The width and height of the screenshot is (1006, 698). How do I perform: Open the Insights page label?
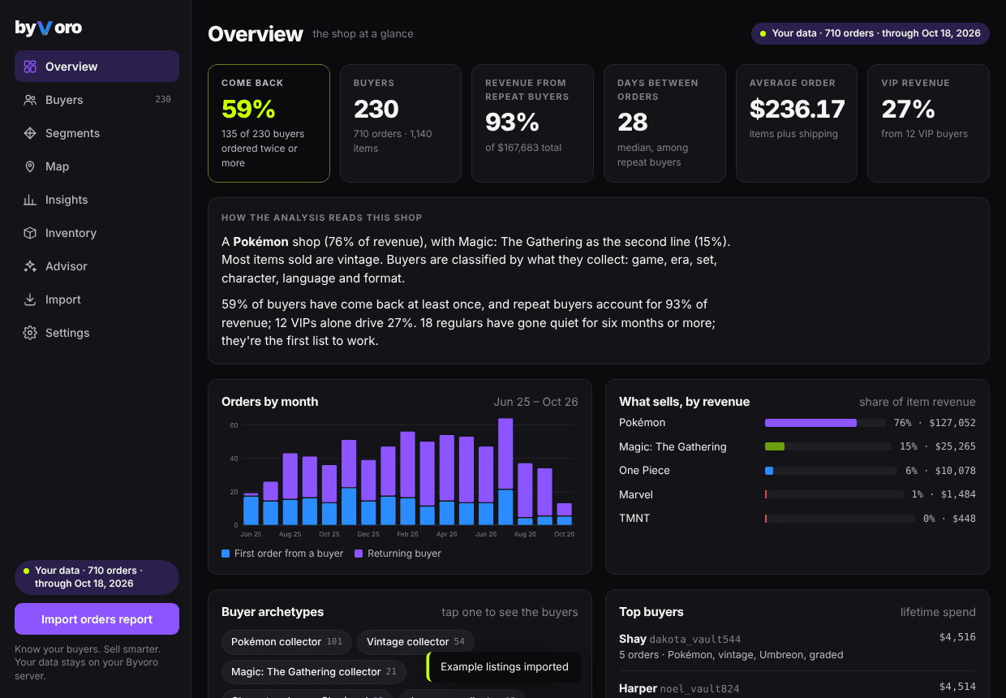click(67, 200)
